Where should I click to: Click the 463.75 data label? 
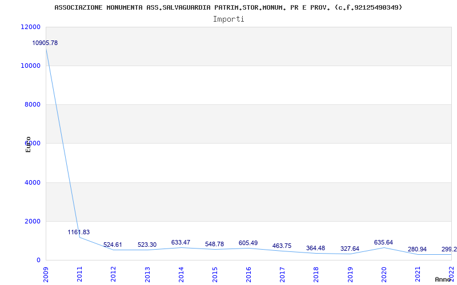282,246
